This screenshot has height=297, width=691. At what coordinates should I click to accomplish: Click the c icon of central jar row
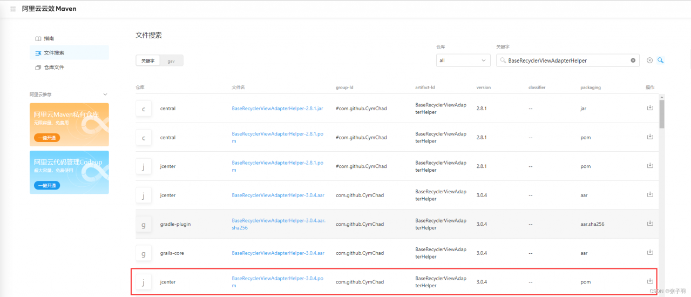pos(144,109)
